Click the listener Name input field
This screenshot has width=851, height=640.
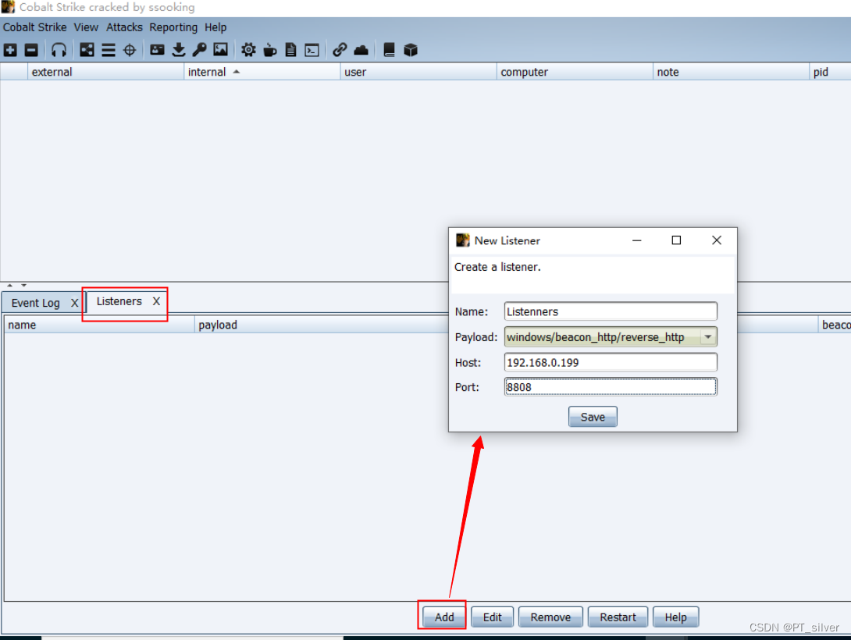point(611,311)
